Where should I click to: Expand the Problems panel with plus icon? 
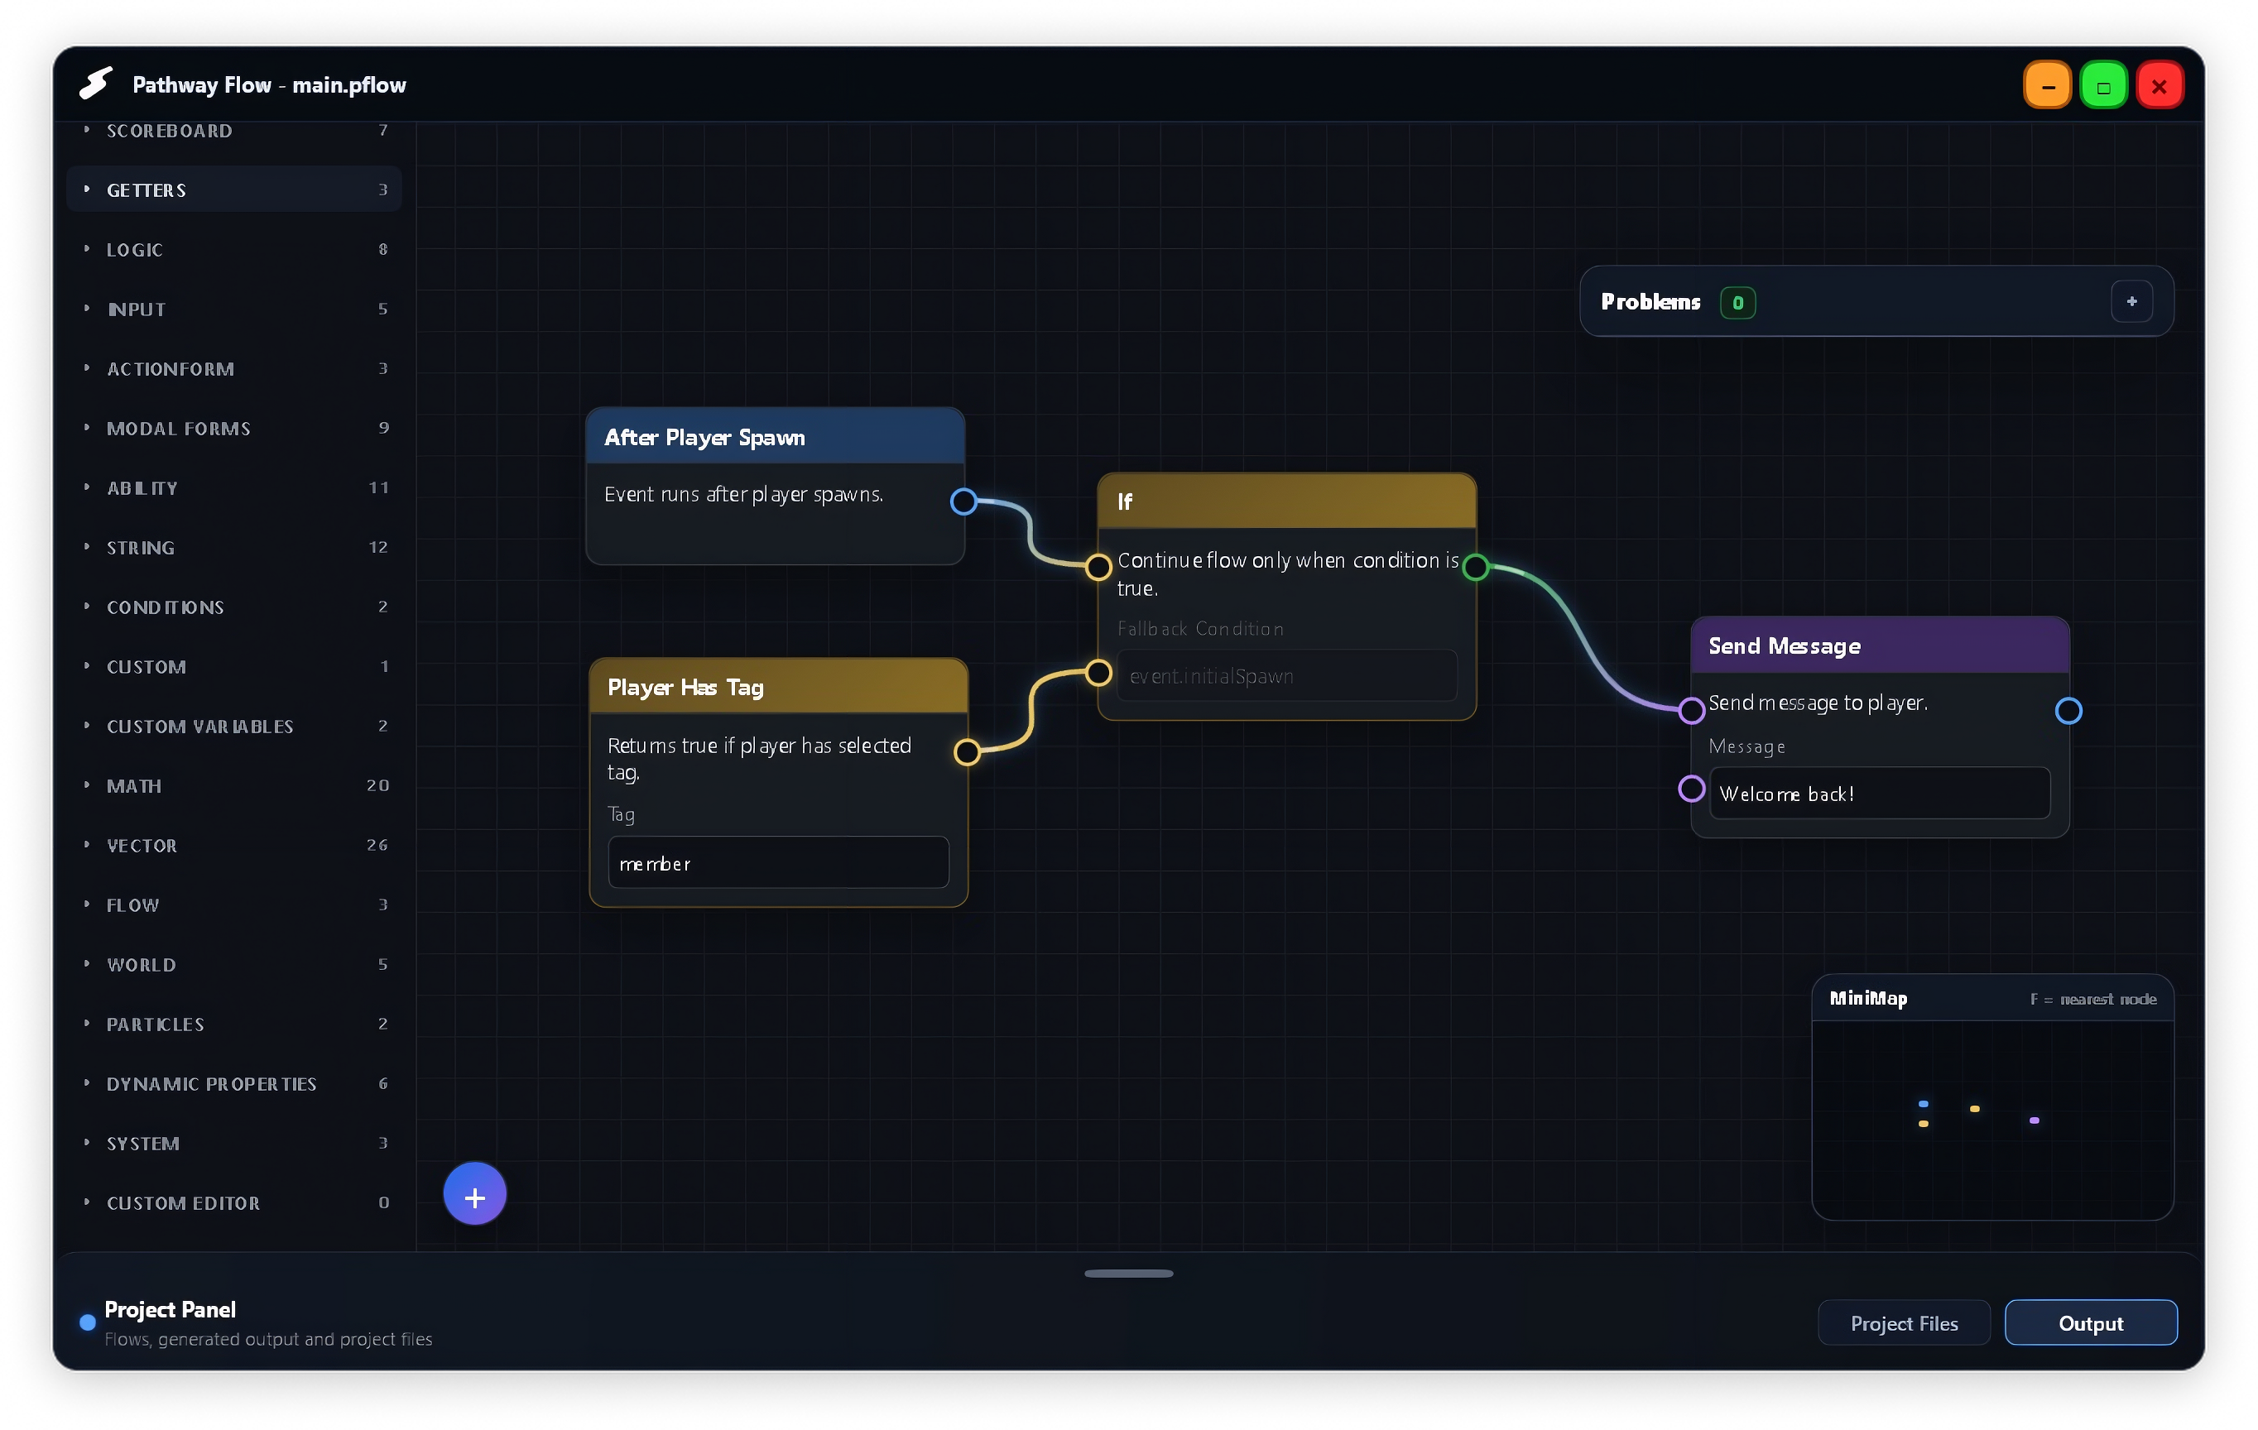(2131, 302)
